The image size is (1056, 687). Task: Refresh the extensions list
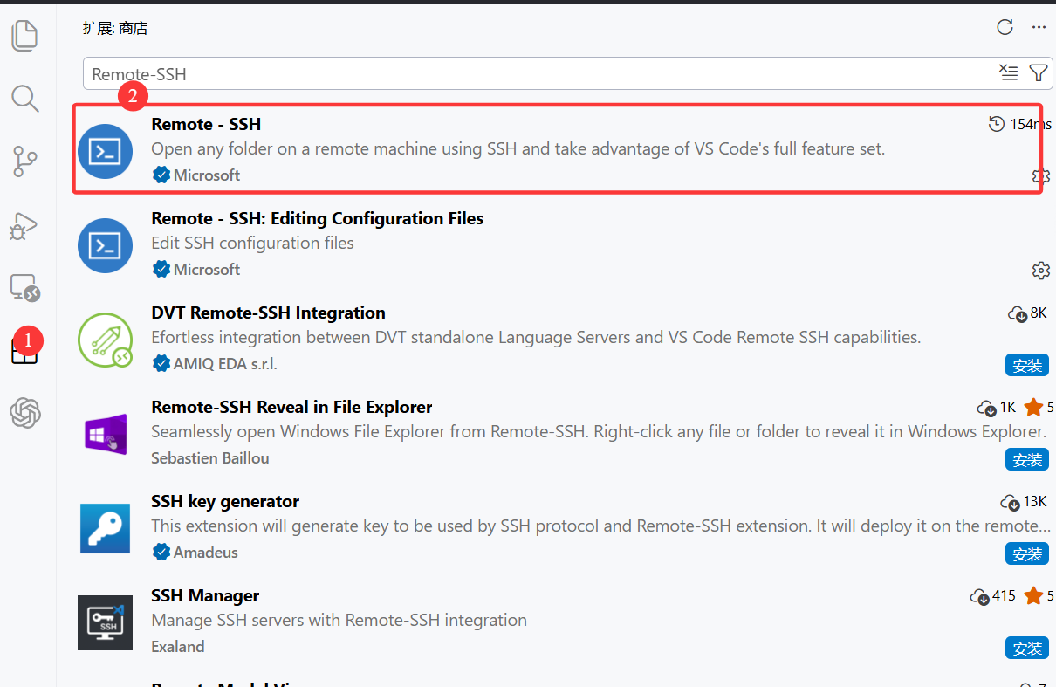click(1005, 27)
